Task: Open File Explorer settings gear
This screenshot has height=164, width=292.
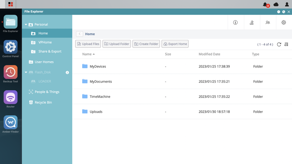Action: [284, 22]
